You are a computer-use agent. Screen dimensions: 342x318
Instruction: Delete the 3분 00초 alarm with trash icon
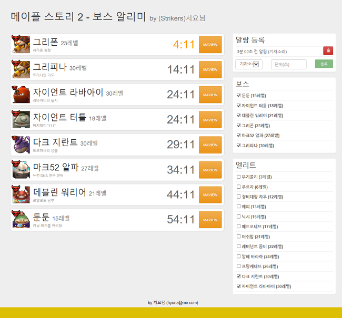click(x=328, y=51)
